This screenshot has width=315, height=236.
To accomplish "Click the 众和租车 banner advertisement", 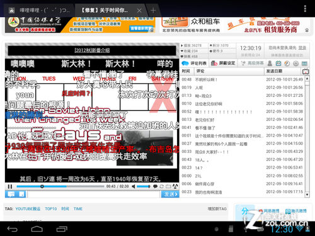I will (235, 25).
